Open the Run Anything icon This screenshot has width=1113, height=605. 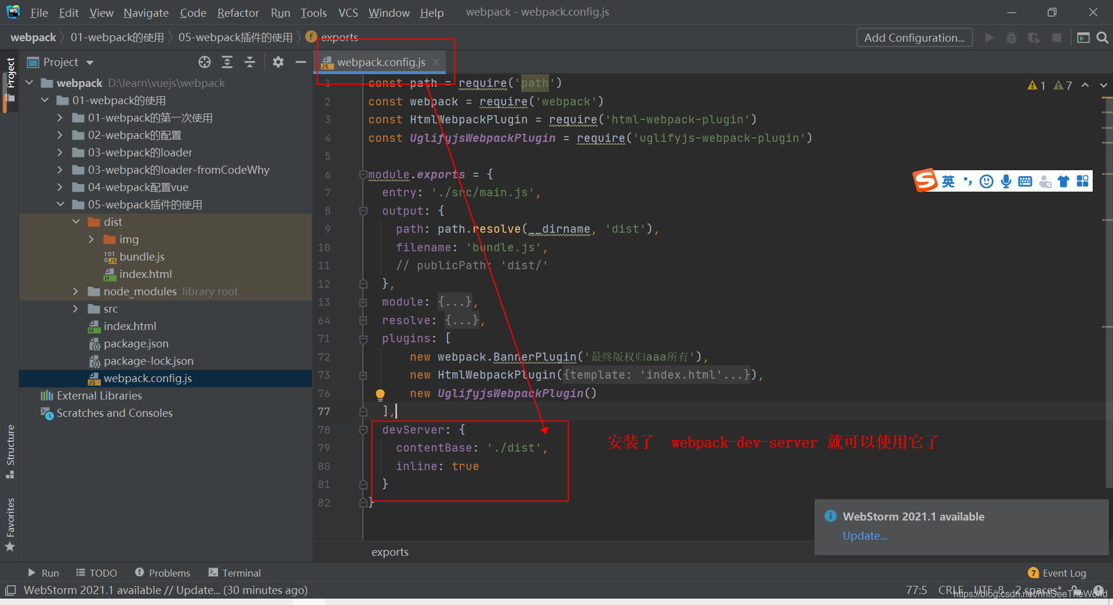pyautogui.click(x=1083, y=38)
